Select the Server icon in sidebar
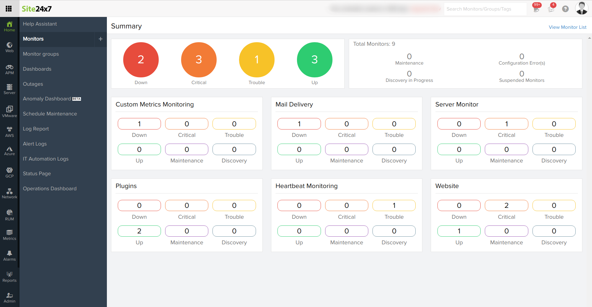The width and height of the screenshot is (592, 307). pos(10,89)
